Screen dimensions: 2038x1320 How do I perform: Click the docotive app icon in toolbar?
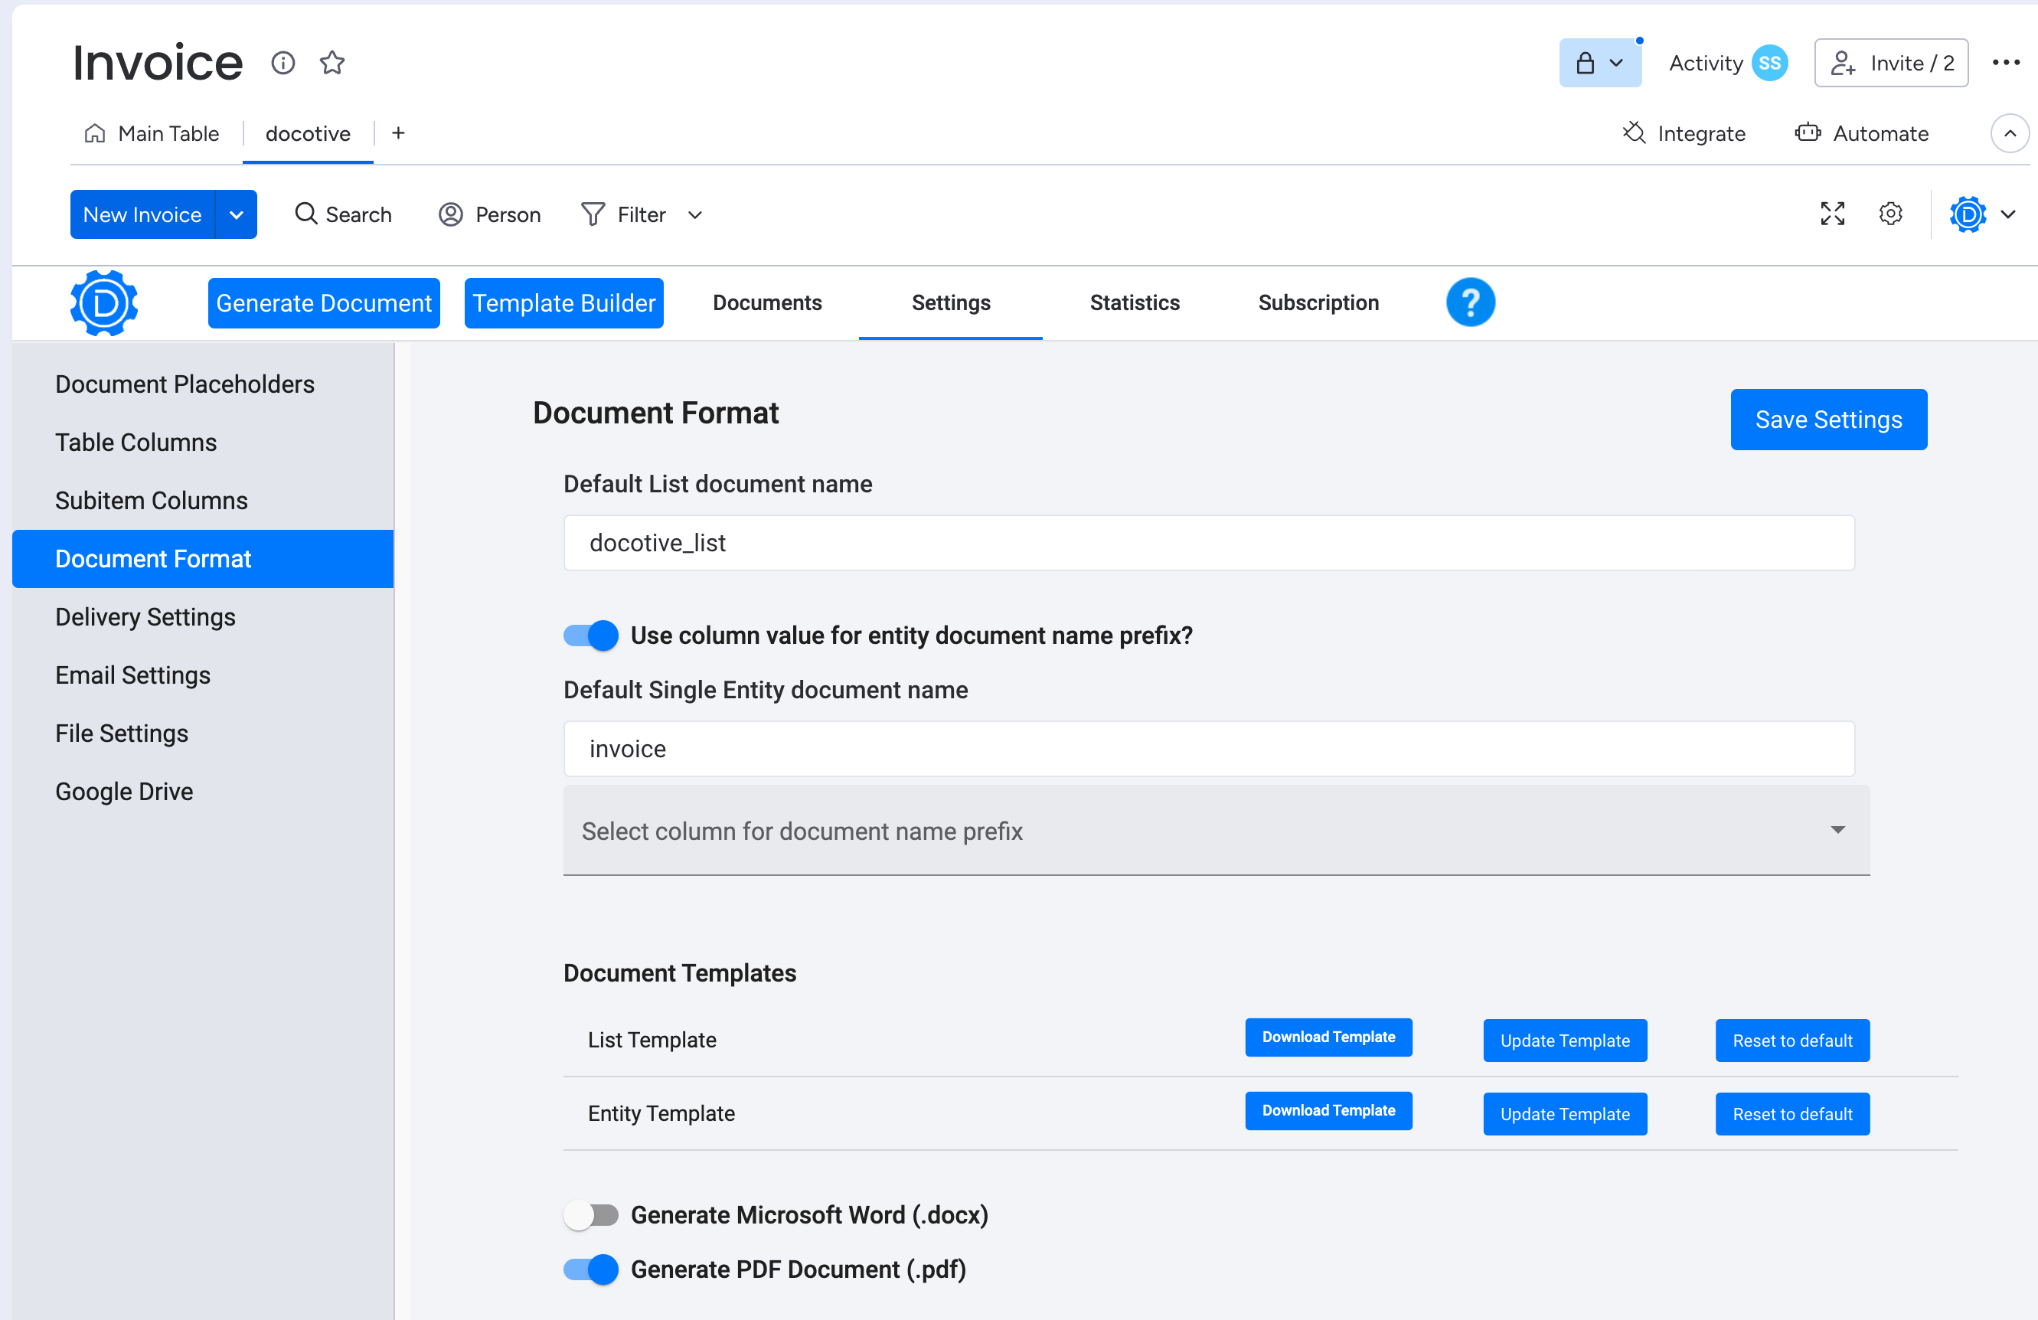point(1968,214)
